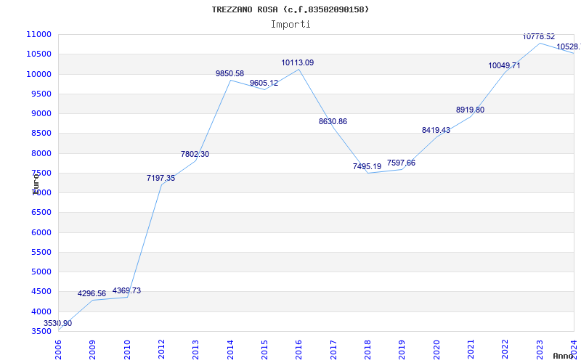Click data label 8919.80
Screen dimensions: 581x363
click(470, 110)
